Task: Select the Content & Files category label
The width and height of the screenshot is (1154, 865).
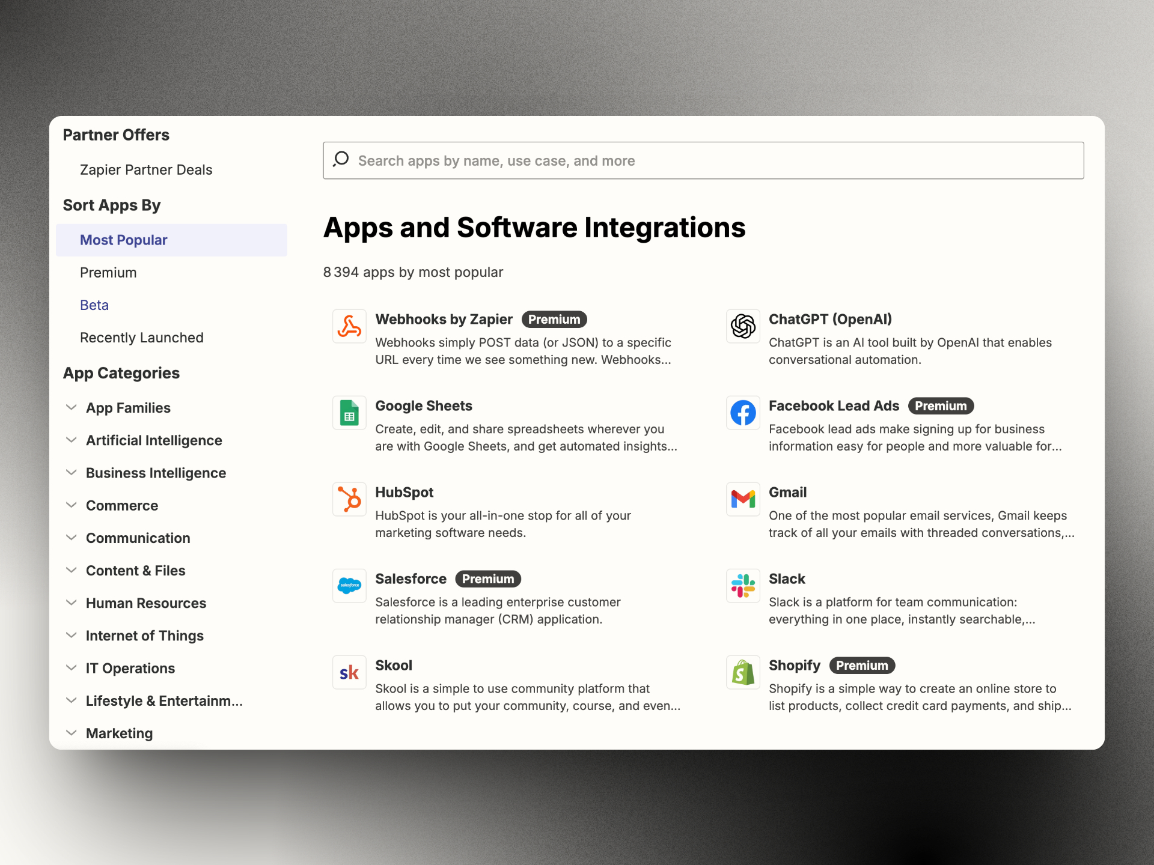Action: click(x=135, y=570)
